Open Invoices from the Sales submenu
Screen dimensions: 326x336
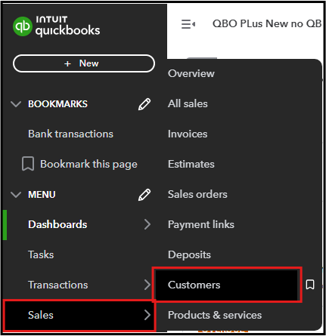pyautogui.click(x=188, y=134)
